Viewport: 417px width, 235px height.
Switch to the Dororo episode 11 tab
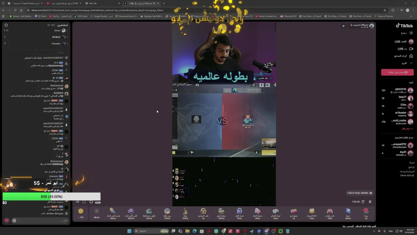pyautogui.click(x=24, y=3)
